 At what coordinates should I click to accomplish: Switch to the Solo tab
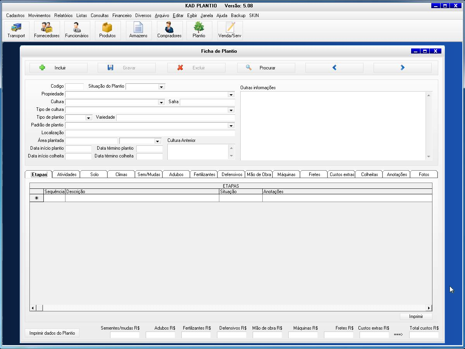click(x=95, y=174)
